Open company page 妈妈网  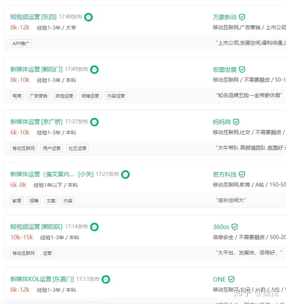(x=222, y=122)
